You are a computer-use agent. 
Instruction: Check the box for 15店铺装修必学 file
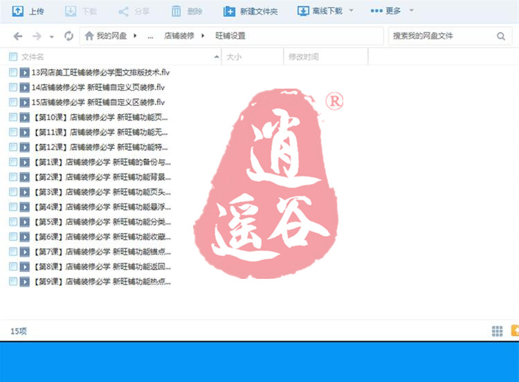[x=13, y=102]
